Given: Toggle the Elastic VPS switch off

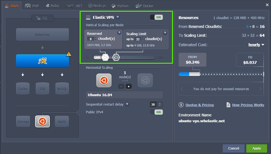Looking at the screenshot, I should point(156,17).
